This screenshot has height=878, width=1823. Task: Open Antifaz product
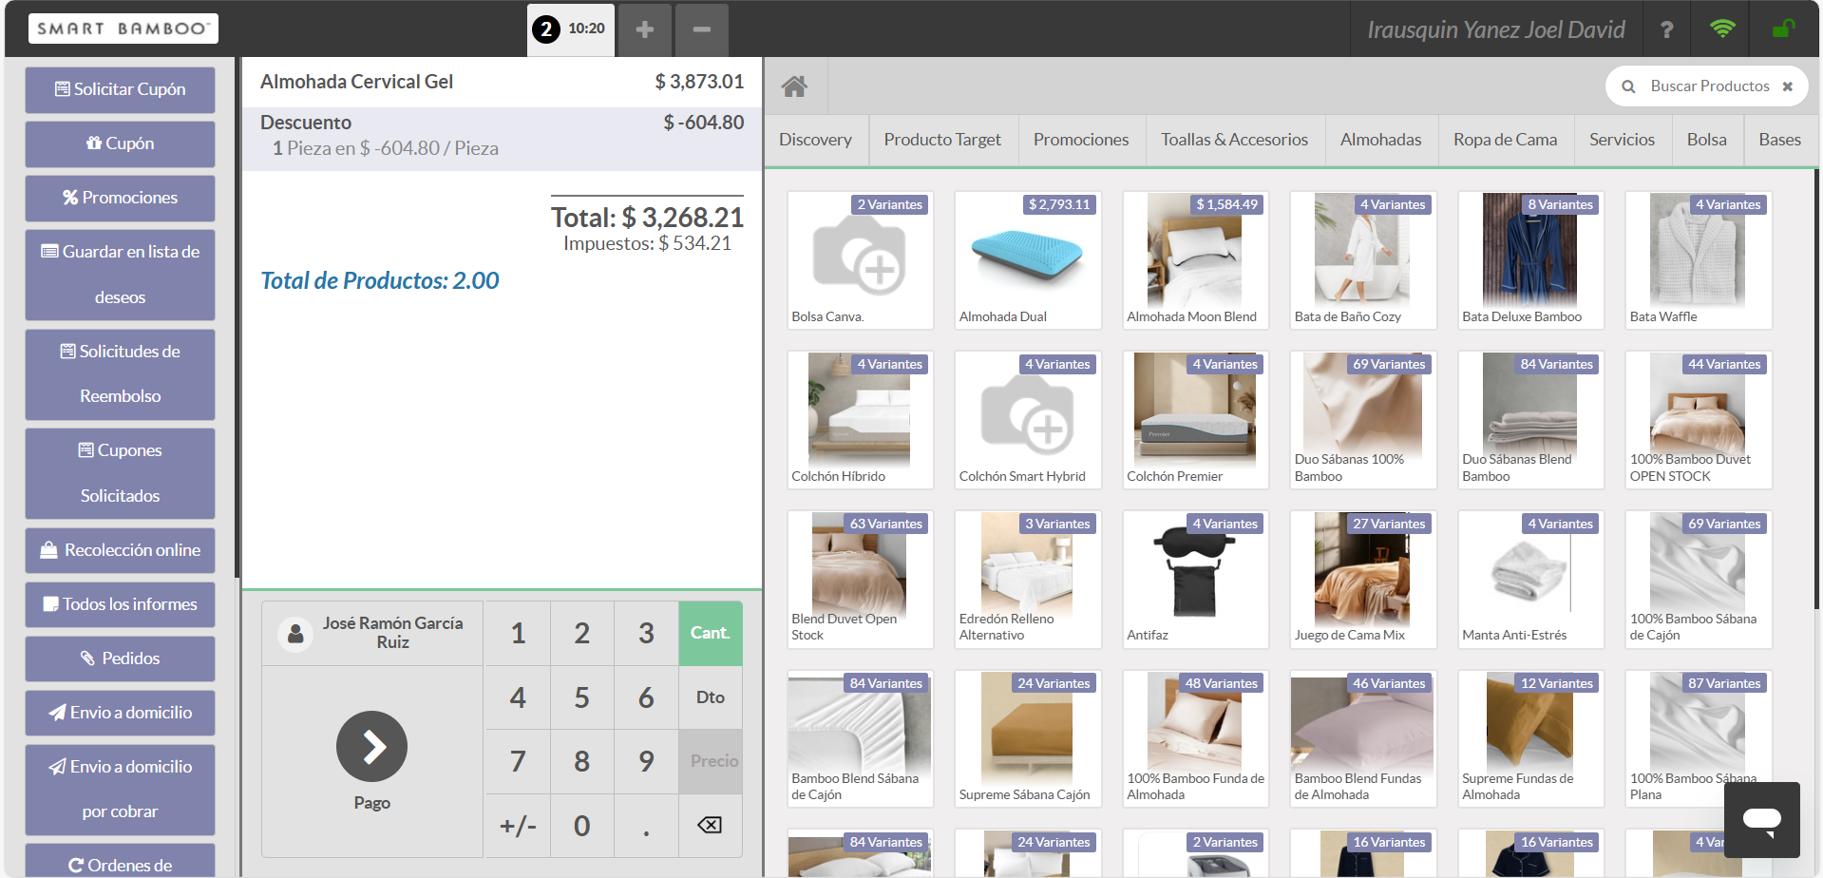click(x=1195, y=580)
